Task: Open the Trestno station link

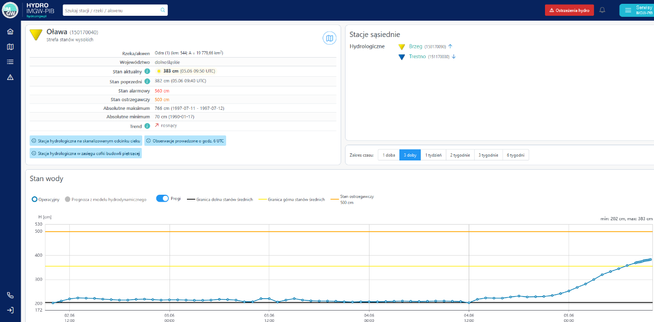Action: click(x=417, y=57)
